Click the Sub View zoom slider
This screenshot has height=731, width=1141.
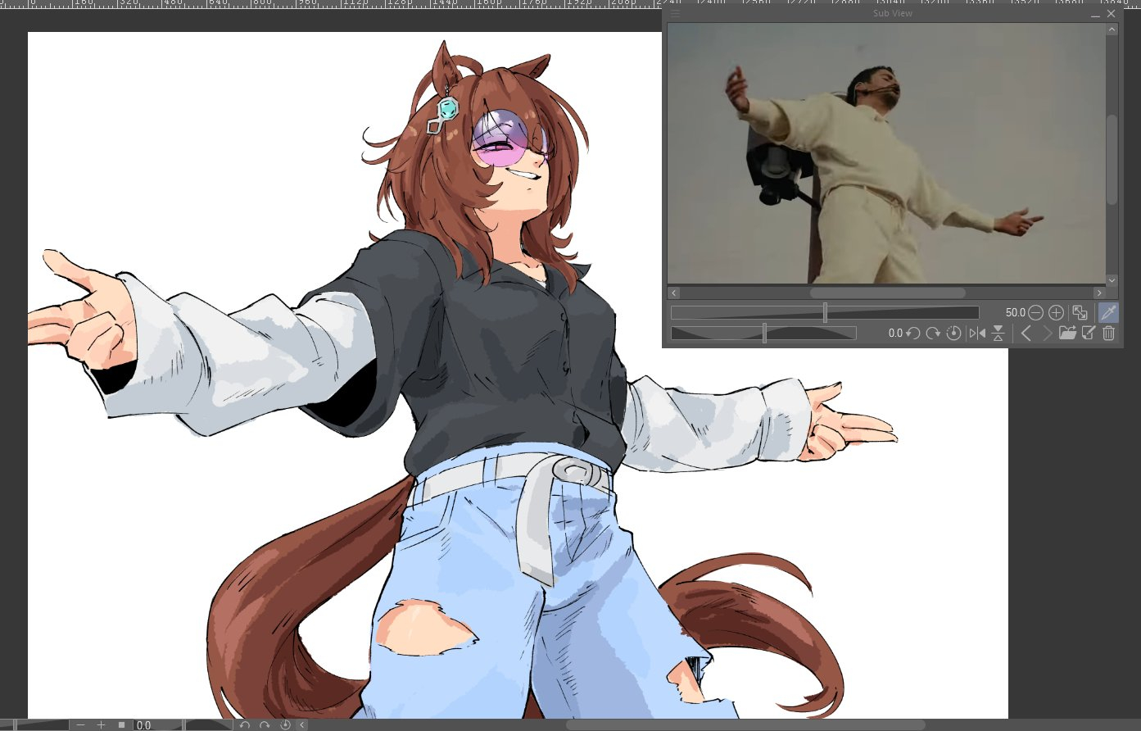[824, 313]
